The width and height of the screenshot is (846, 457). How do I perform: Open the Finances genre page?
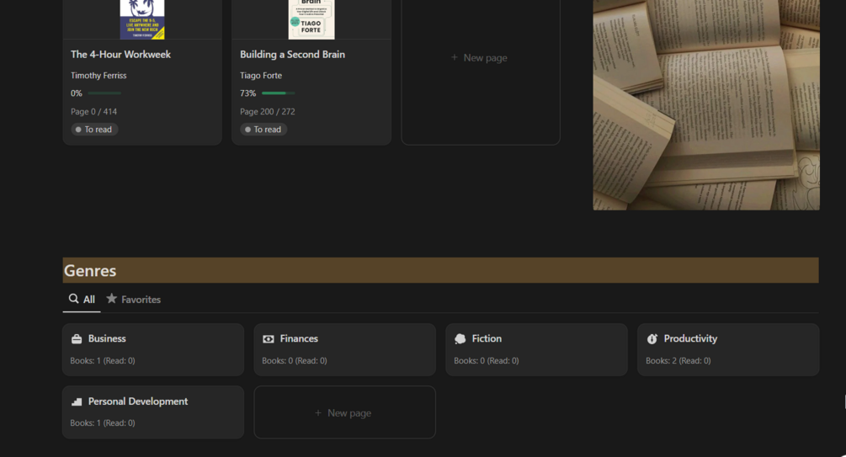coord(345,349)
